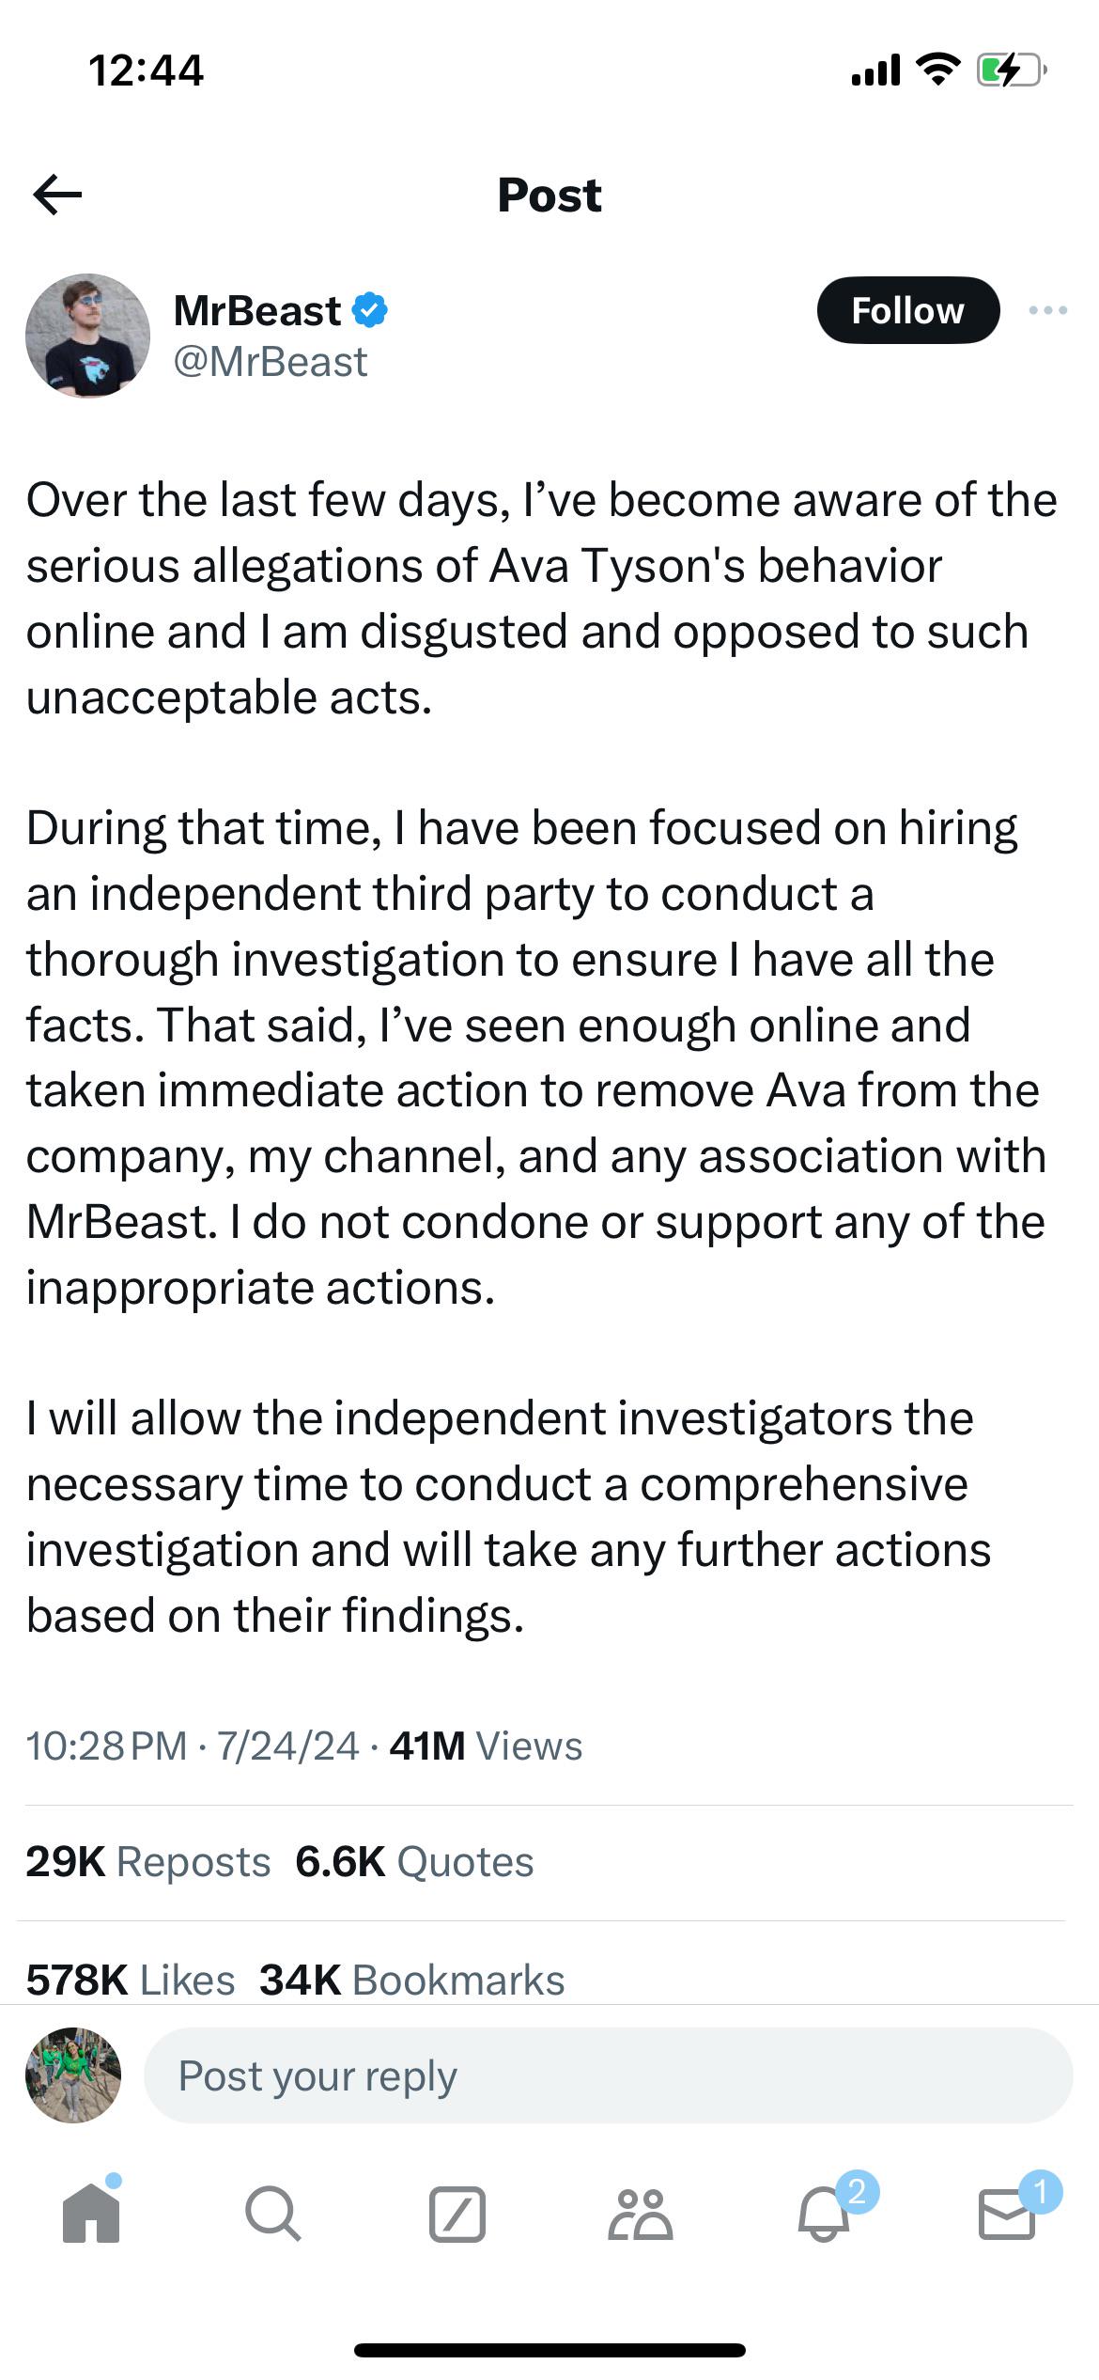The height and width of the screenshot is (2380, 1099).
Task: Tap the back arrow icon
Action: (x=58, y=195)
